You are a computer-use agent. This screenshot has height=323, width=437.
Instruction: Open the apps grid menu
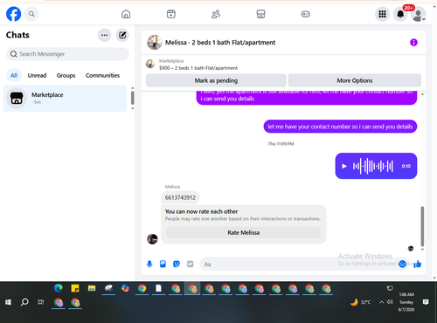pos(382,14)
